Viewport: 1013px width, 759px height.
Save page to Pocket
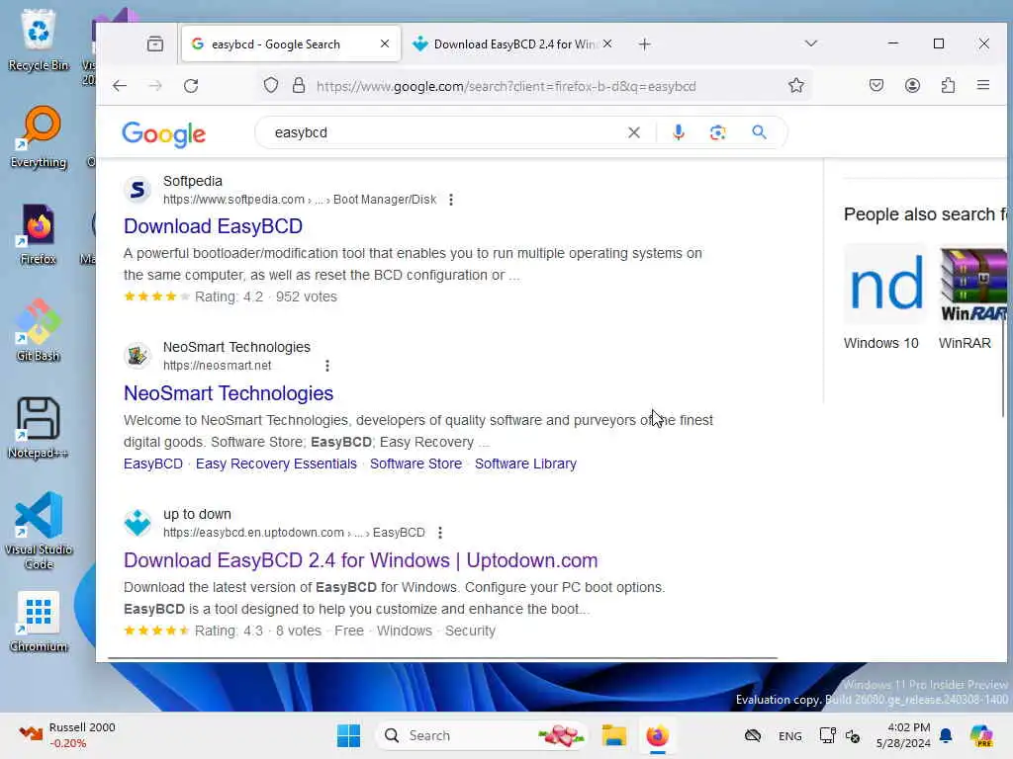click(876, 85)
